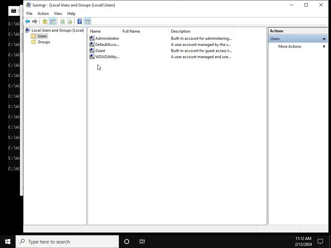Minimize the lusrmgr window
331x248 pixels.
point(292,5)
